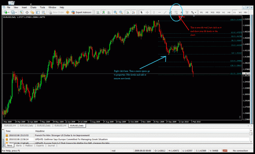Expand the Profiles dropdown arrow
Image resolution: width=255 pixels, height=154 pixels.
coord(16,13)
